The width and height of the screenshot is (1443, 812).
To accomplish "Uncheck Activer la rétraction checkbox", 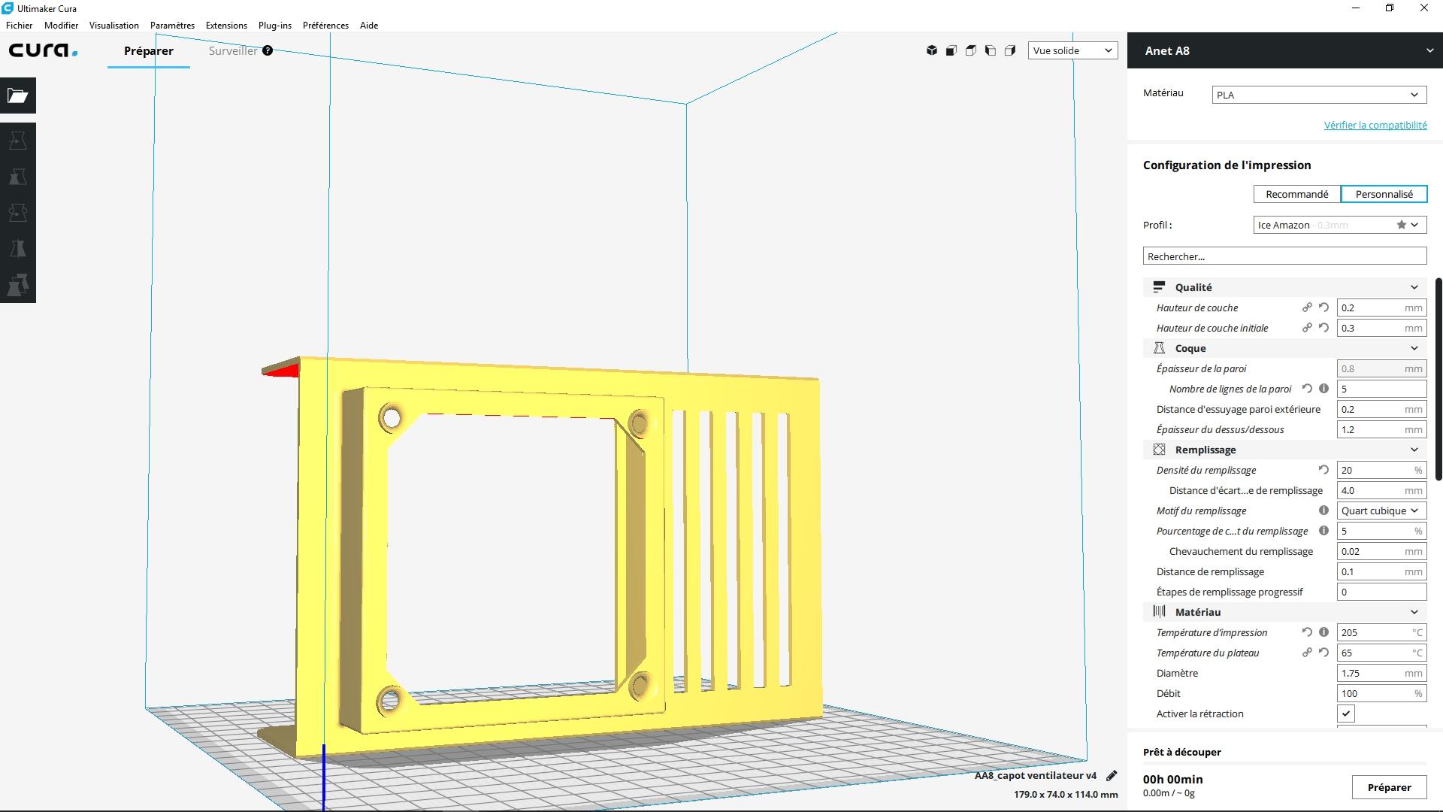I will [x=1345, y=714].
